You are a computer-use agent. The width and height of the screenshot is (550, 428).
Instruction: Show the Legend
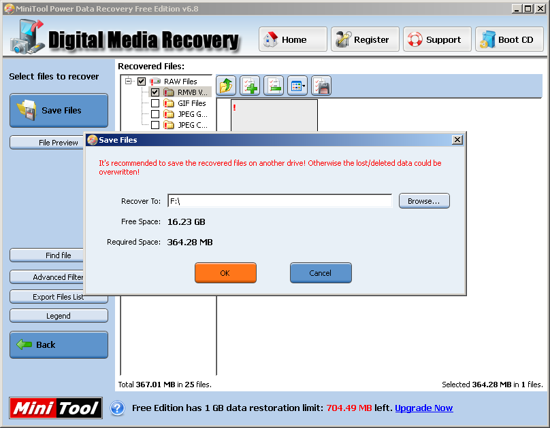[59, 316]
